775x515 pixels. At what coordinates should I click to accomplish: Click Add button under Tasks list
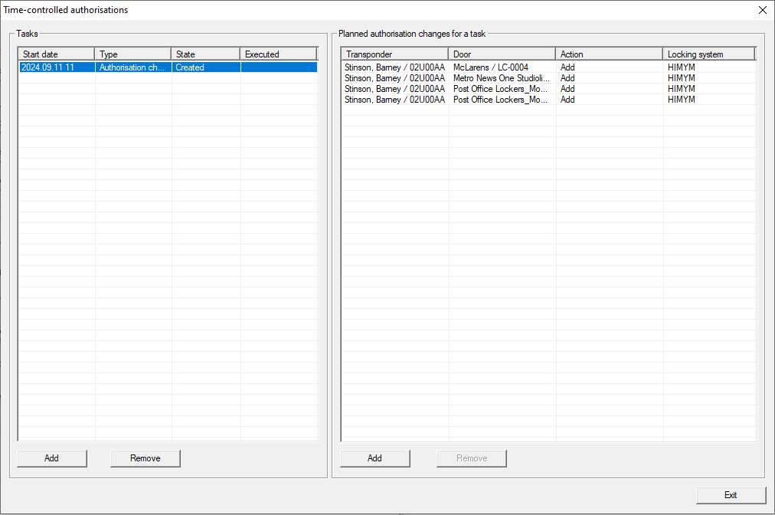coord(52,458)
